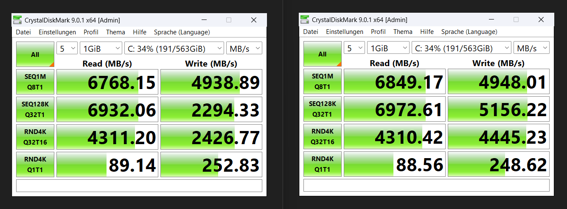The width and height of the screenshot is (567, 209).
Task: Open Profil menu in right window
Action: pyautogui.click(x=378, y=32)
